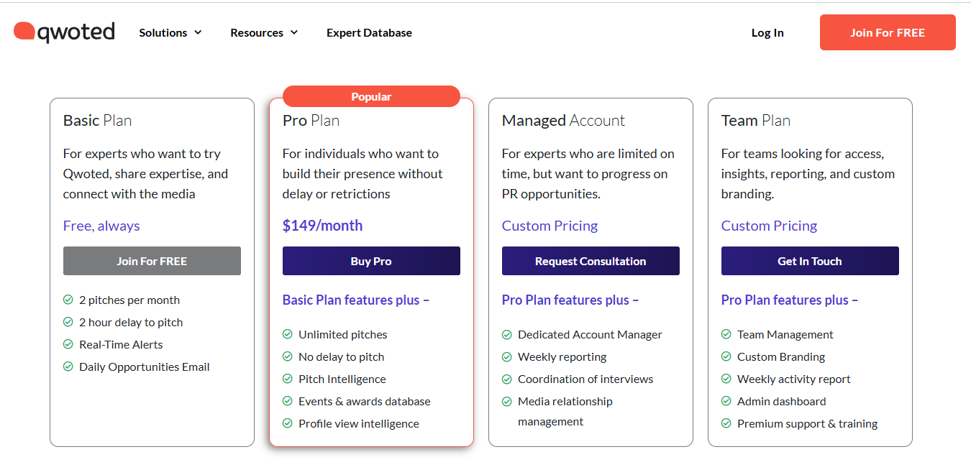Click checkmark icon beside Pitch Intelligence
The image size is (971, 475).
point(288,379)
